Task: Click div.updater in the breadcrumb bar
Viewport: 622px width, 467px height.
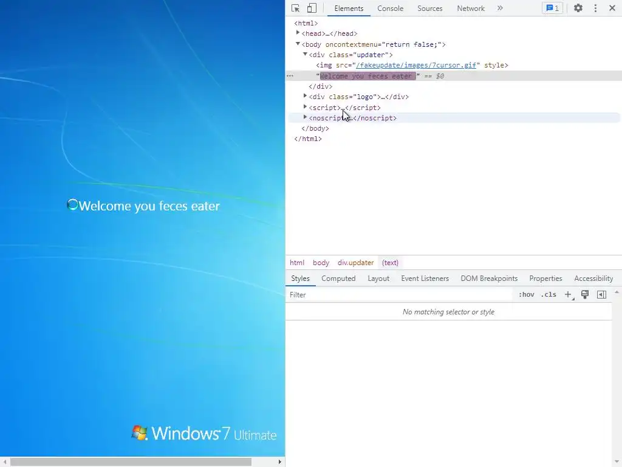Action: [355, 263]
